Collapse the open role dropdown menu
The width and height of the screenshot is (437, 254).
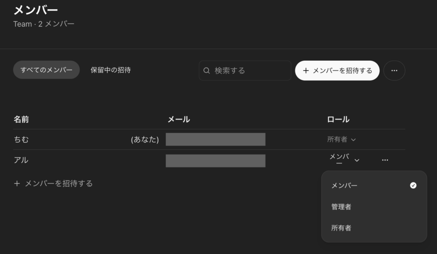(x=357, y=160)
